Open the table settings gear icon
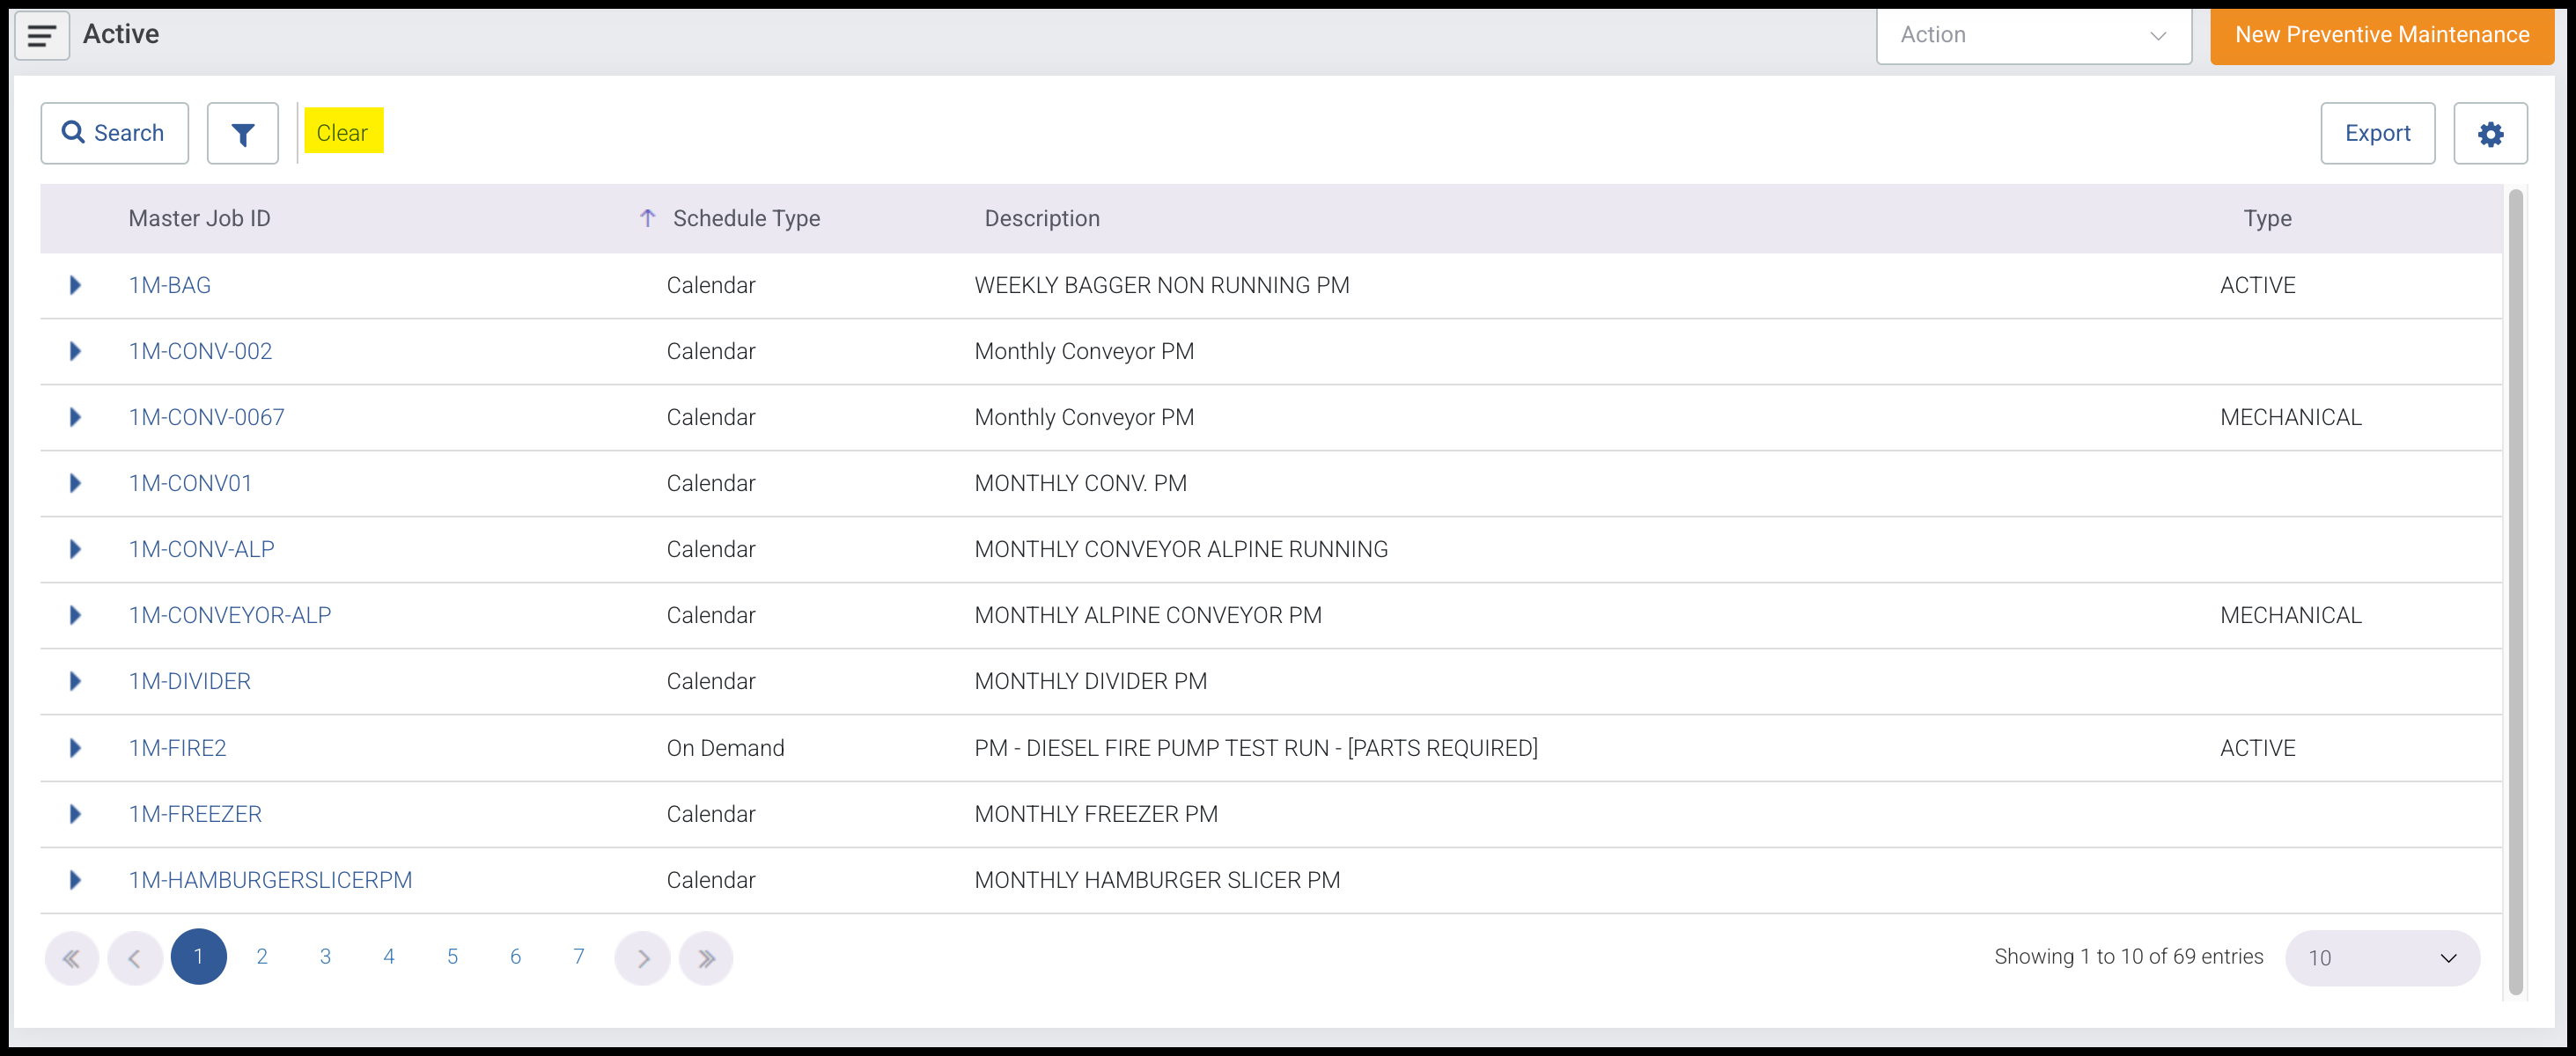The height and width of the screenshot is (1056, 2576). pos(2489,134)
